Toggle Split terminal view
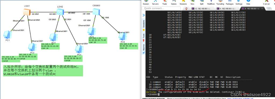Image resolution: width=275 pixels, height=99 pixels. (x=202, y=2)
